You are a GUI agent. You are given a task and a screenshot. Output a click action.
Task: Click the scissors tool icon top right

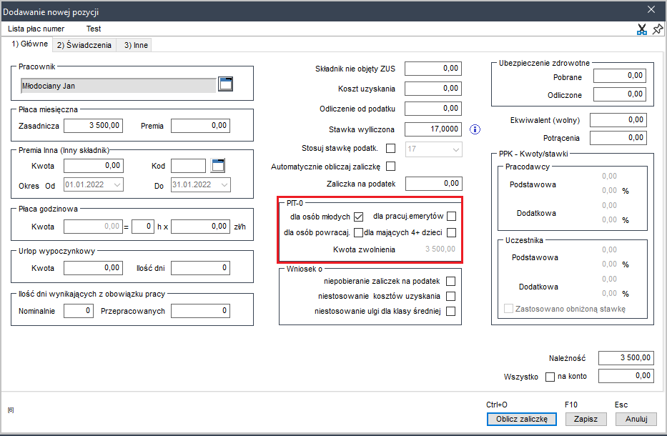pos(641,29)
